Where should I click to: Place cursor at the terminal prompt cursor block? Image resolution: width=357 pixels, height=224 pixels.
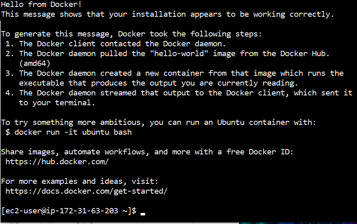(143, 214)
